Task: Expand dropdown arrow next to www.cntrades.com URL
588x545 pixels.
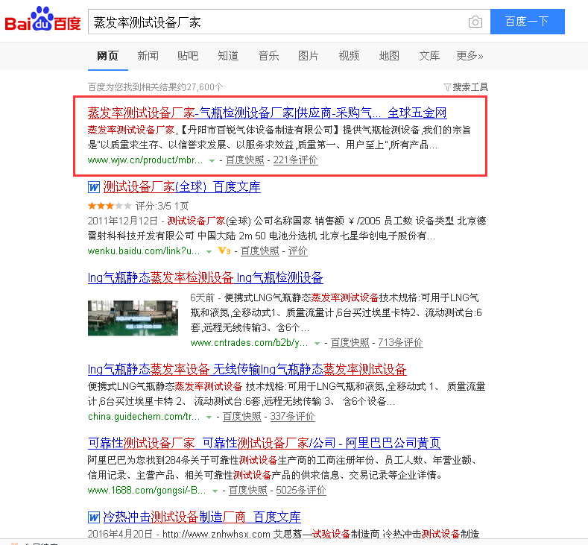Action: pos(317,343)
